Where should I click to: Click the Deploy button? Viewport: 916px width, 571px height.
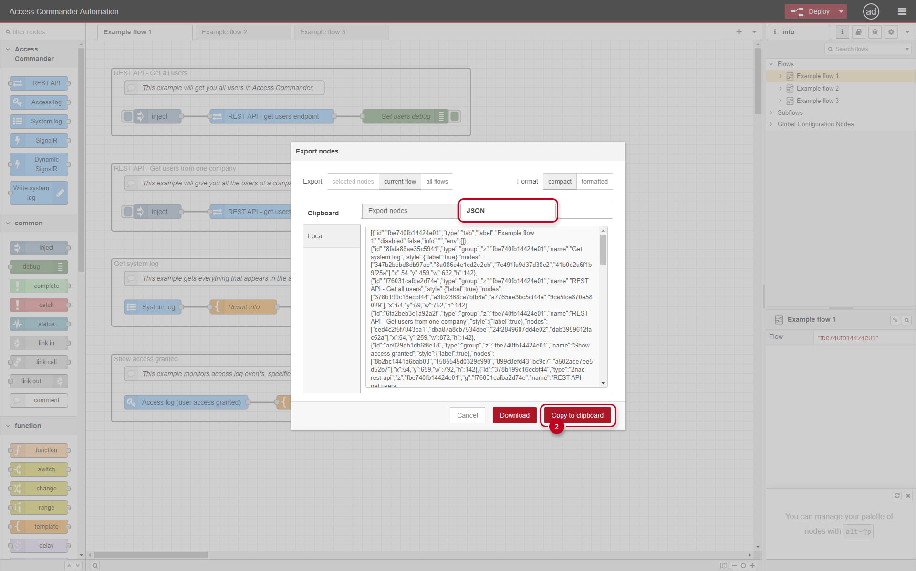[811, 11]
